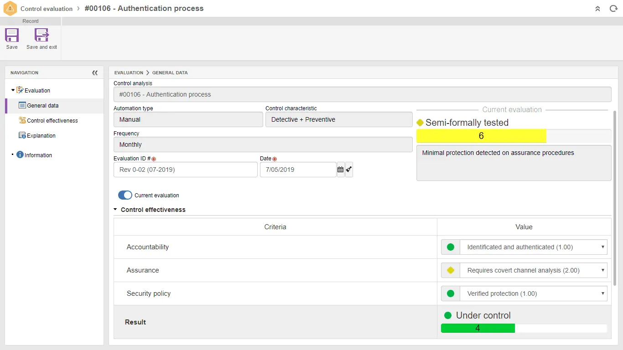Open the calendar date picker icon
623x350 pixels.
point(340,170)
